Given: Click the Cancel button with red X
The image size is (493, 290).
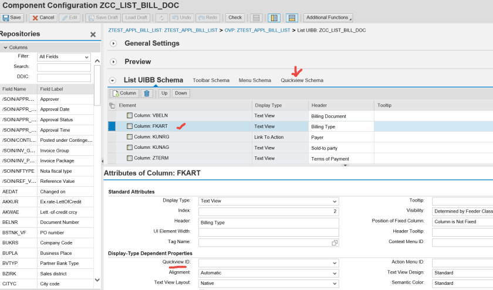Looking at the screenshot, I should tap(43, 18).
